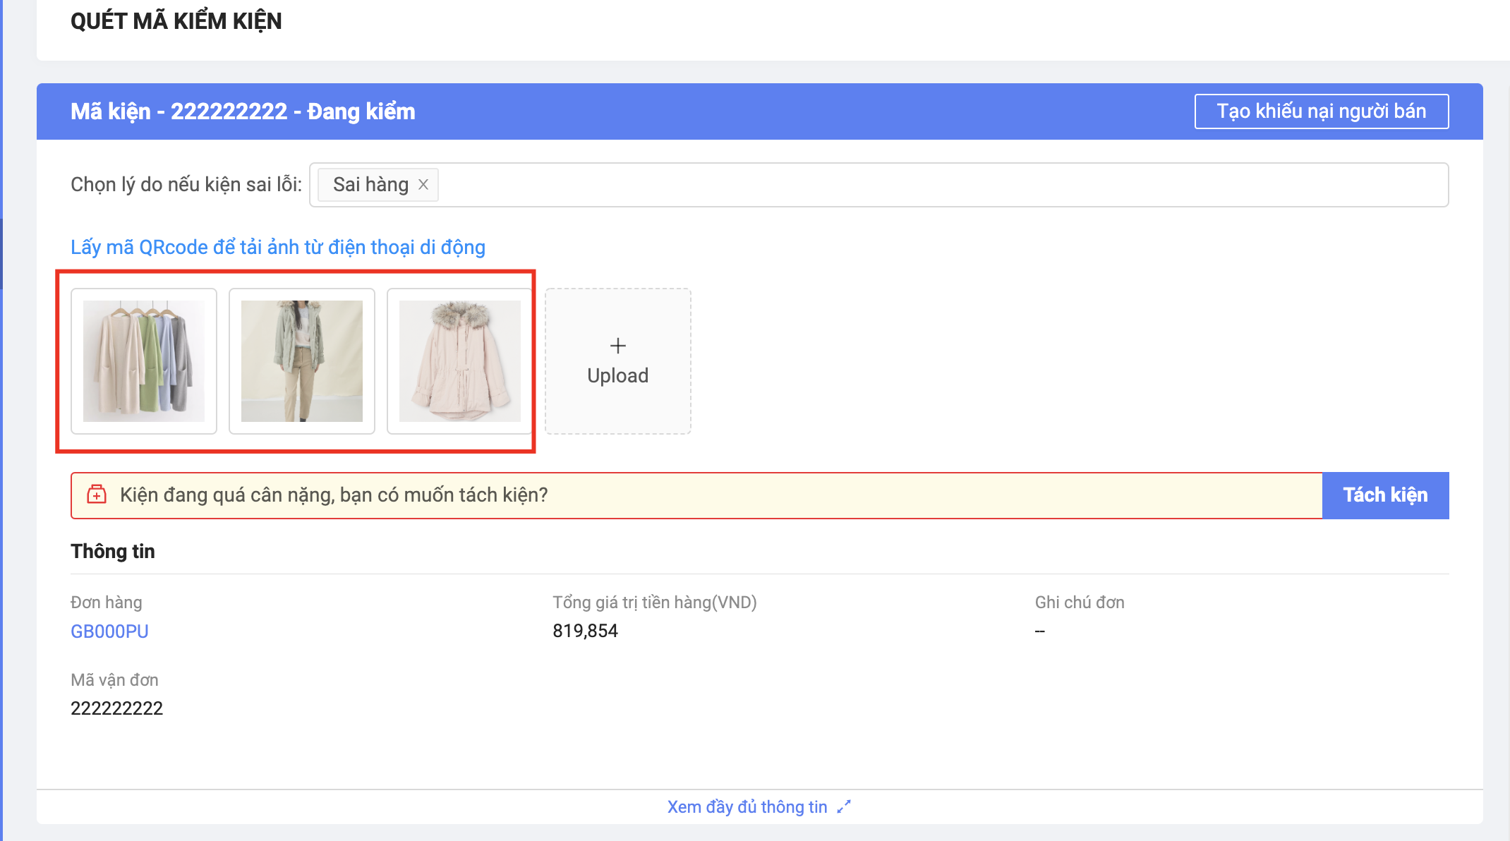Click the overweight warning message text
The height and width of the screenshot is (841, 1510).
pos(334,495)
